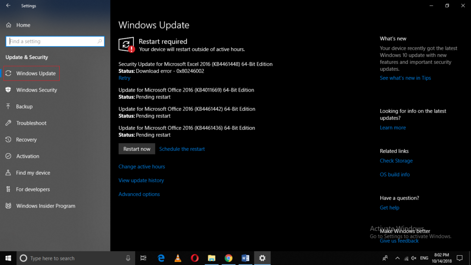Click the Recovery history icon
The width and height of the screenshot is (471, 265).
(8, 139)
